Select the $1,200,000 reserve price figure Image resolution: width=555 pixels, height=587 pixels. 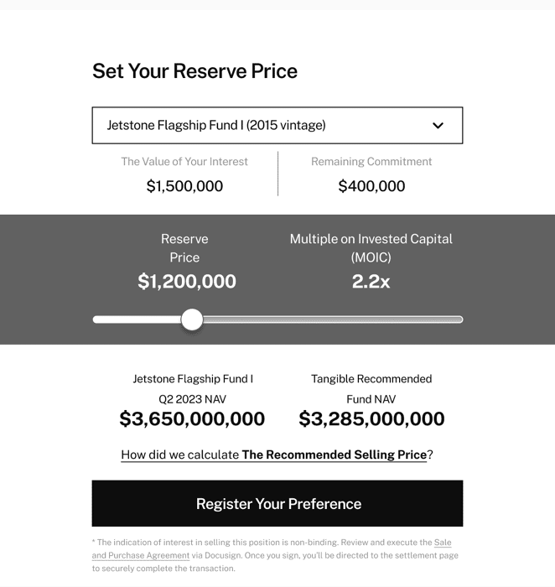pyautogui.click(x=187, y=282)
